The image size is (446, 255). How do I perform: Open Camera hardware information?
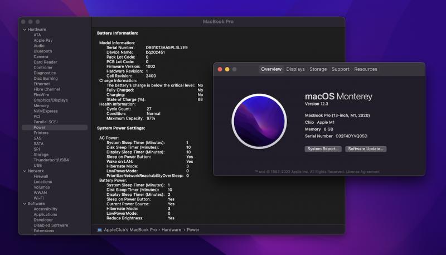tap(41, 56)
